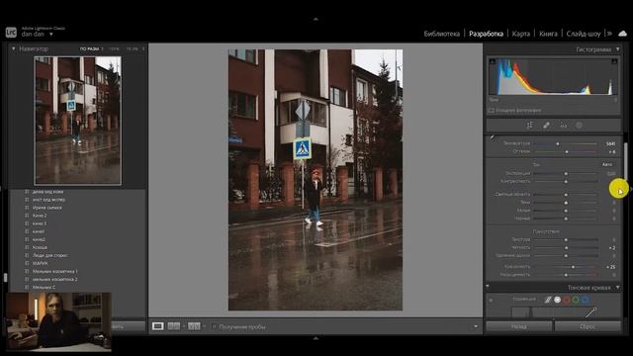This screenshot has height=356, width=633.
Task: Apply the 'Люди для сторис' preset
Action: [x=49, y=255]
